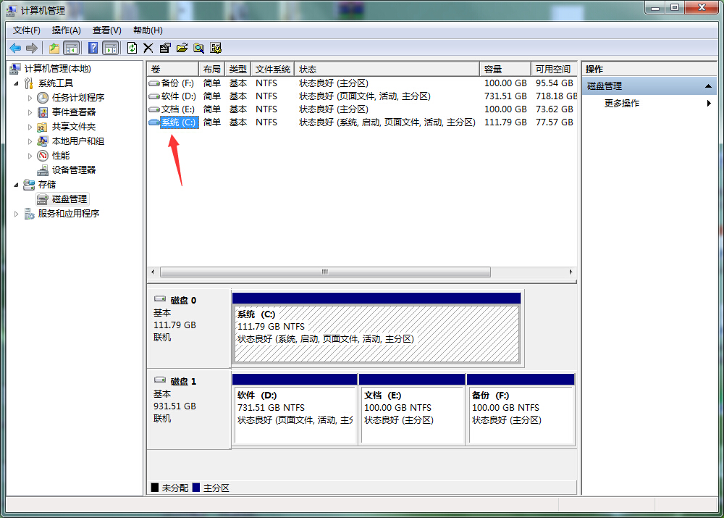Expand the 服务和应用程序 tree node
724x518 pixels.
(17, 214)
